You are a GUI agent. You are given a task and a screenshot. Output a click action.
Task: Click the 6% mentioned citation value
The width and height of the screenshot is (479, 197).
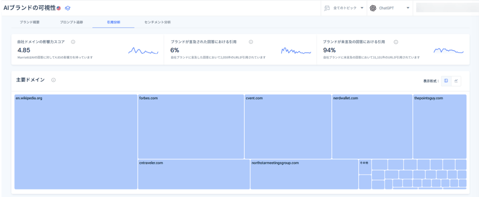(x=175, y=50)
